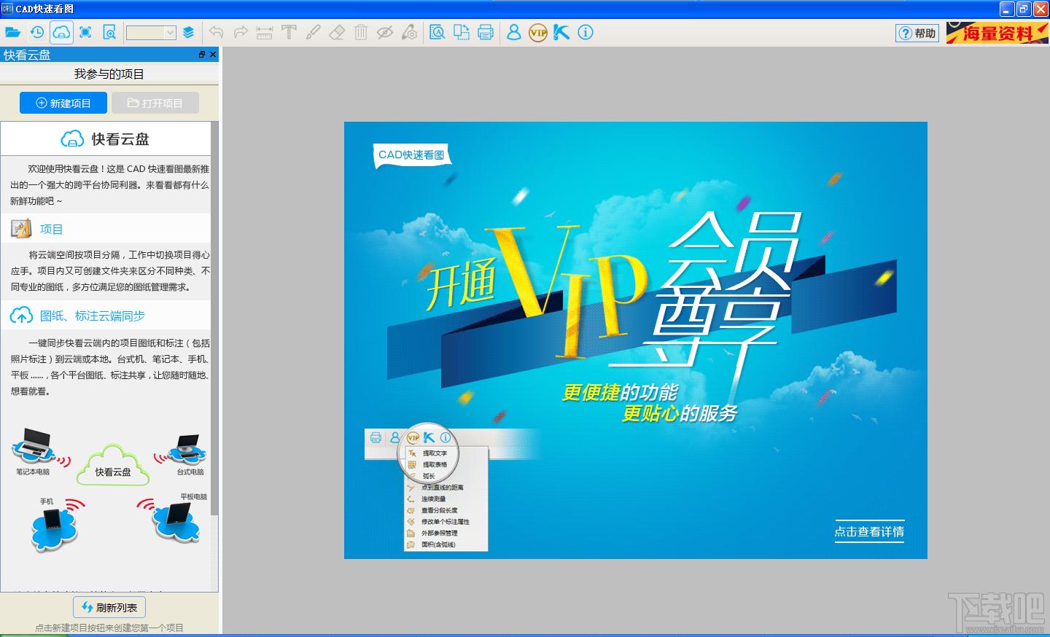This screenshot has width=1050, height=637.
Task: Select the 我参与的项目 header
Action: click(x=109, y=74)
